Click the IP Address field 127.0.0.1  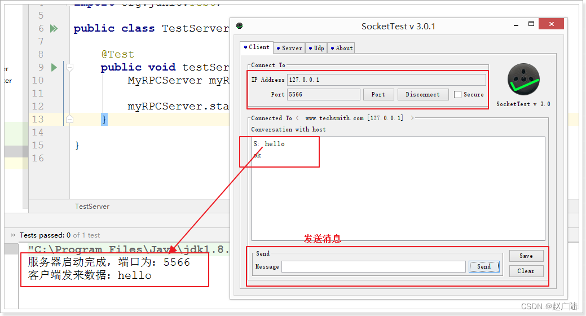point(386,80)
